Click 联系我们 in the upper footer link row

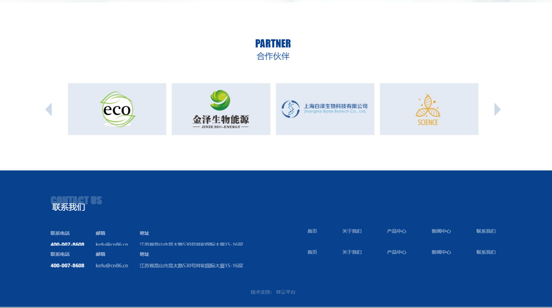pyautogui.click(x=486, y=231)
